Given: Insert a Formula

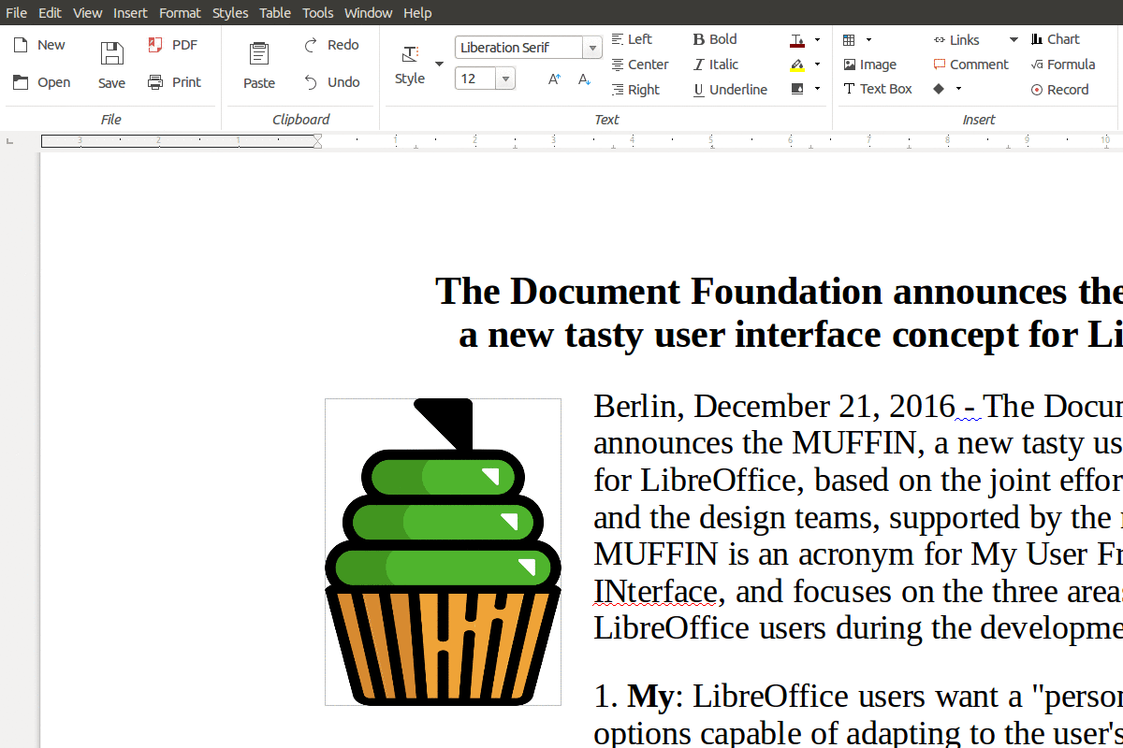Looking at the screenshot, I should [x=1062, y=65].
